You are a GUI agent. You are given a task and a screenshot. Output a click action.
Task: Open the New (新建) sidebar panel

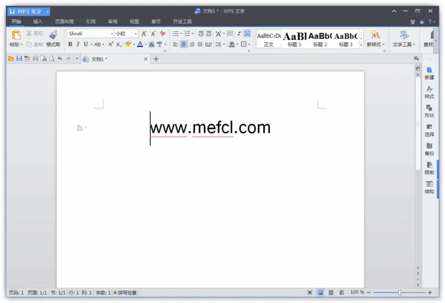(429, 73)
